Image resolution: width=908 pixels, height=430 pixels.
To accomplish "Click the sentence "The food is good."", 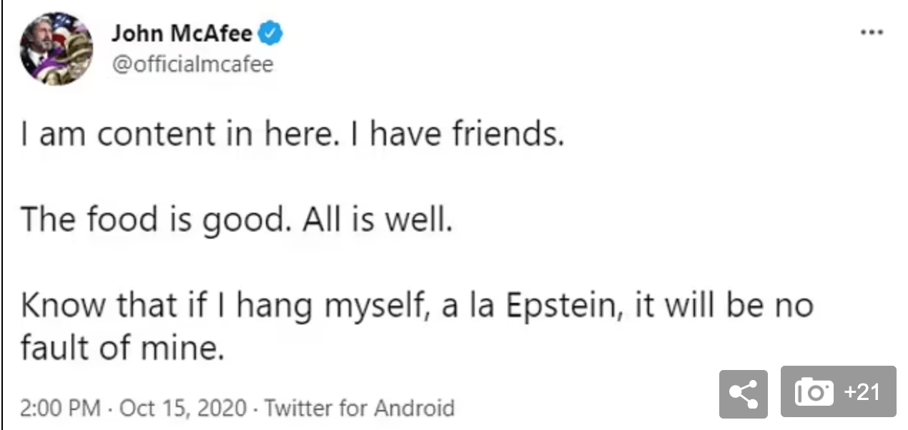I will [152, 221].
